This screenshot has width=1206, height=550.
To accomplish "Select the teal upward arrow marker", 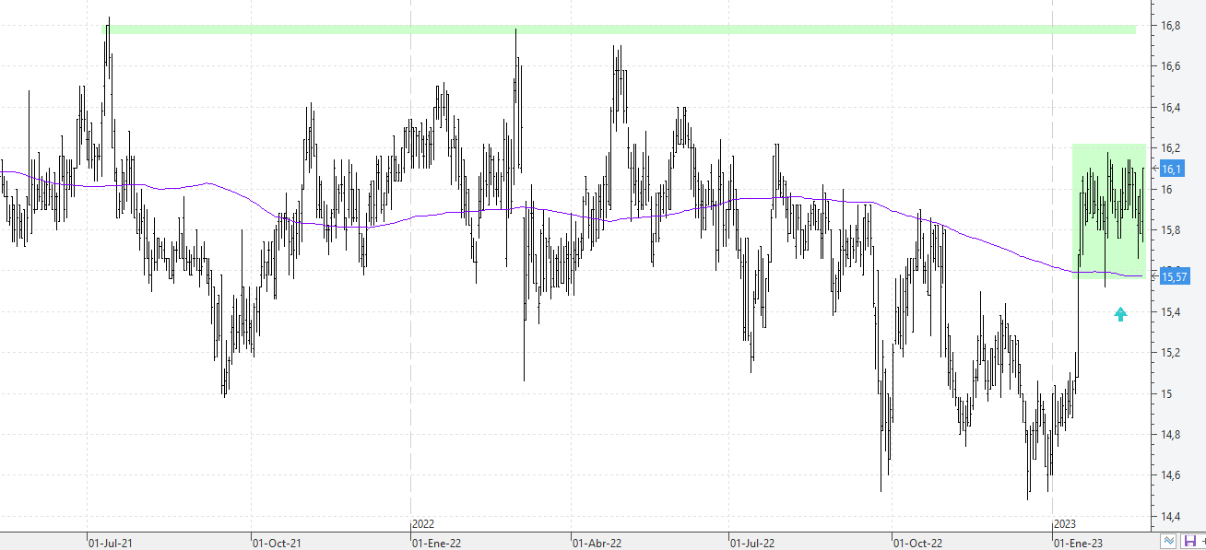I will point(1120,314).
